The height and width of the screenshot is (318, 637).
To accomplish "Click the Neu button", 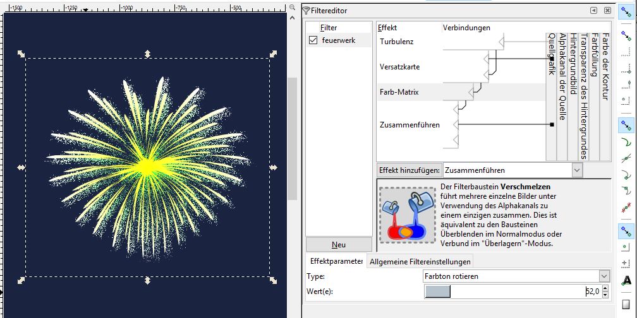I will pyautogui.click(x=339, y=245).
